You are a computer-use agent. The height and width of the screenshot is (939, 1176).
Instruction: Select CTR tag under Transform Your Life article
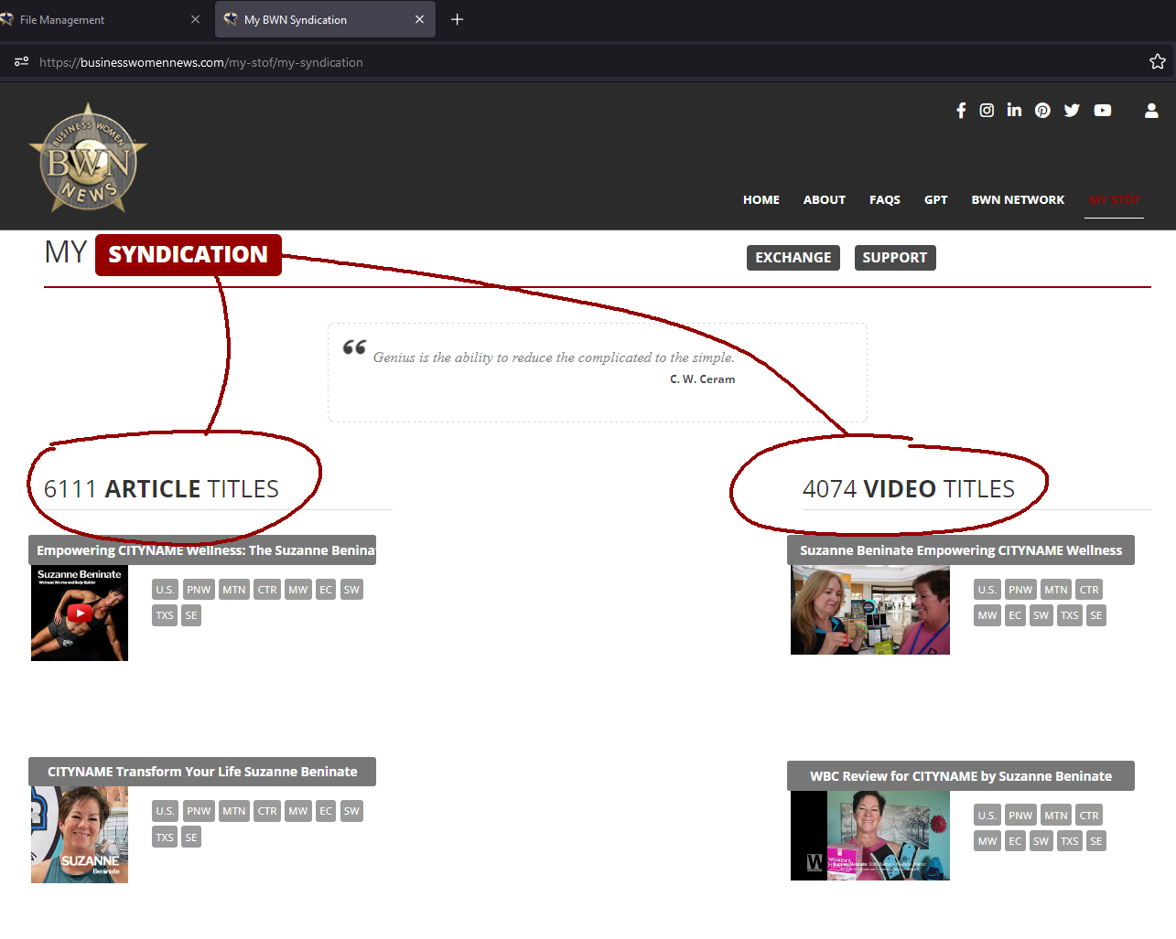pyautogui.click(x=267, y=811)
